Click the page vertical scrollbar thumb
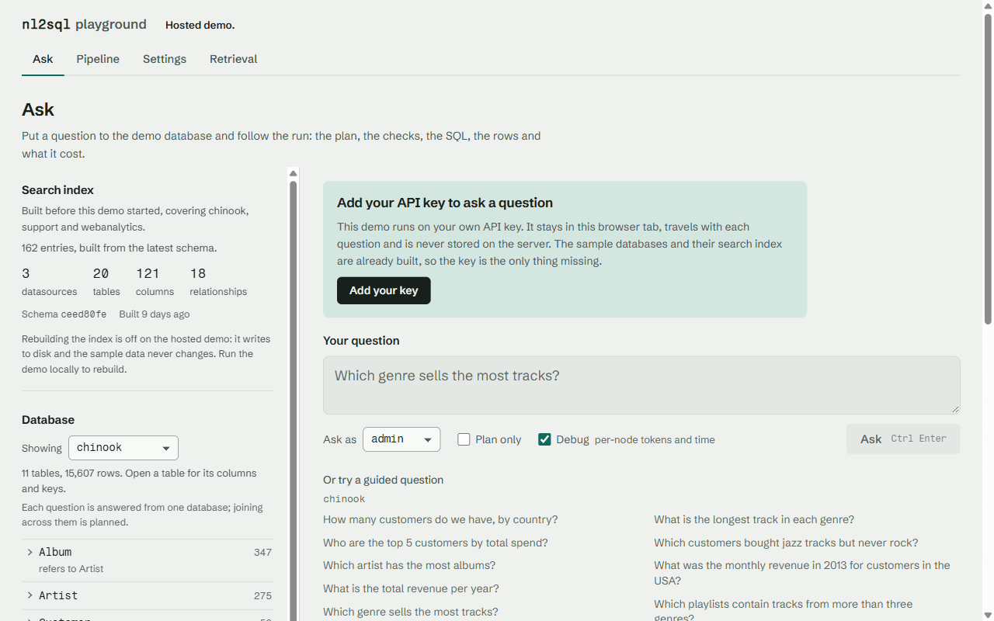This screenshot has height=621, width=994. coord(988,168)
